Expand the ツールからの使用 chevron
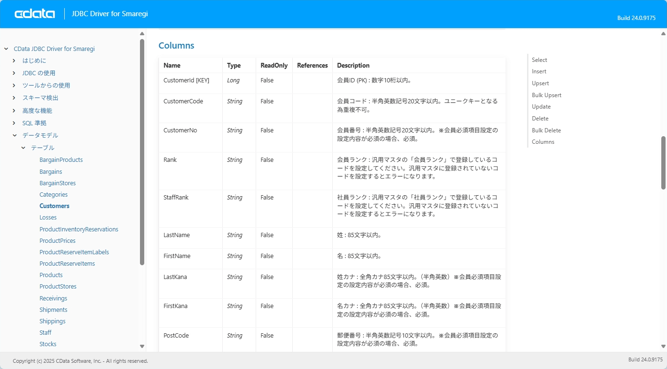 point(14,85)
